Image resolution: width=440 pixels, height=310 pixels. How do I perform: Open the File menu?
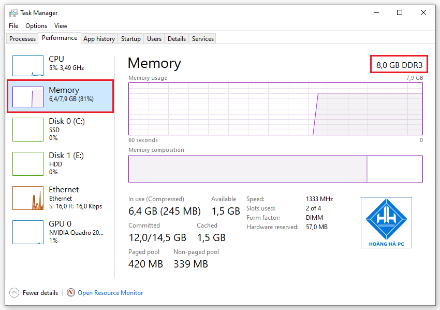13,25
